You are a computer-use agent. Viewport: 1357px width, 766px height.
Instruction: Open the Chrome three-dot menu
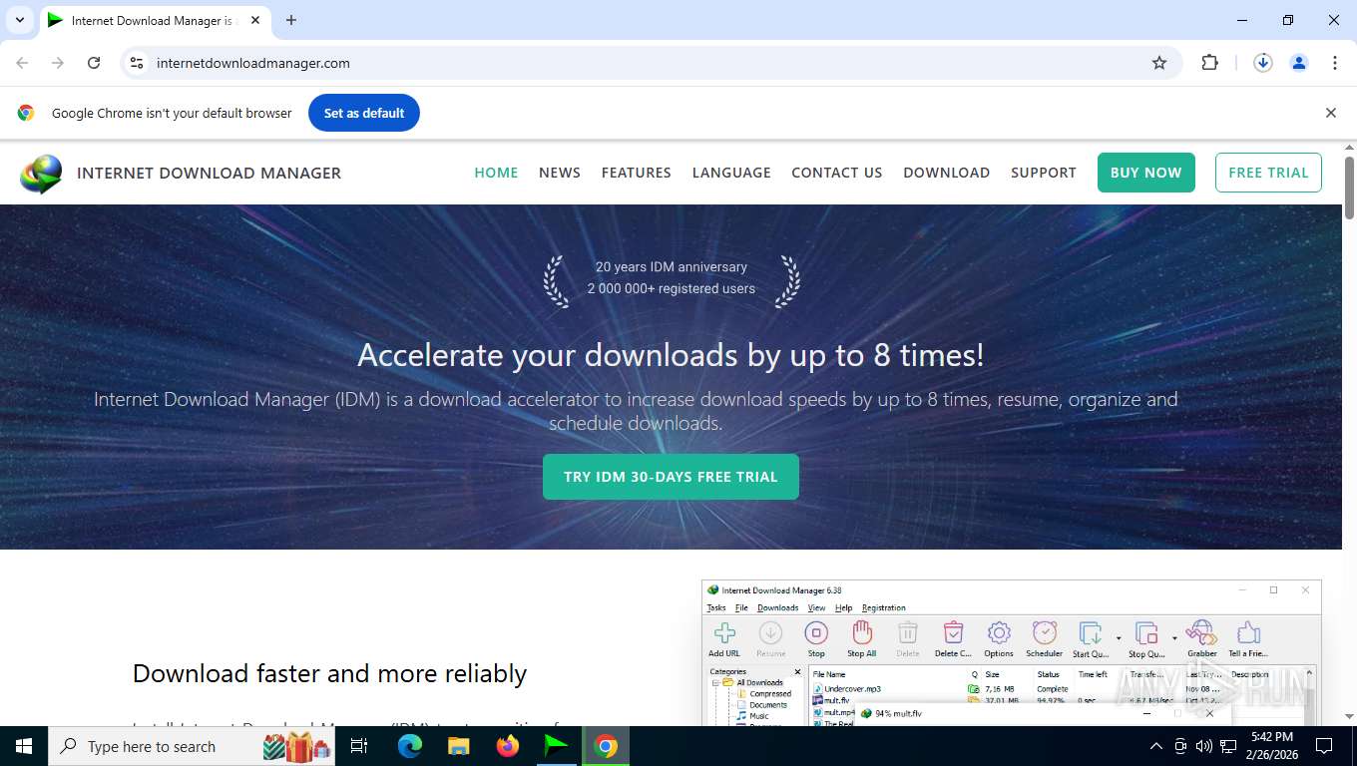[x=1335, y=63]
